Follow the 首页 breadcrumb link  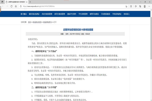click(x=30, y=22)
